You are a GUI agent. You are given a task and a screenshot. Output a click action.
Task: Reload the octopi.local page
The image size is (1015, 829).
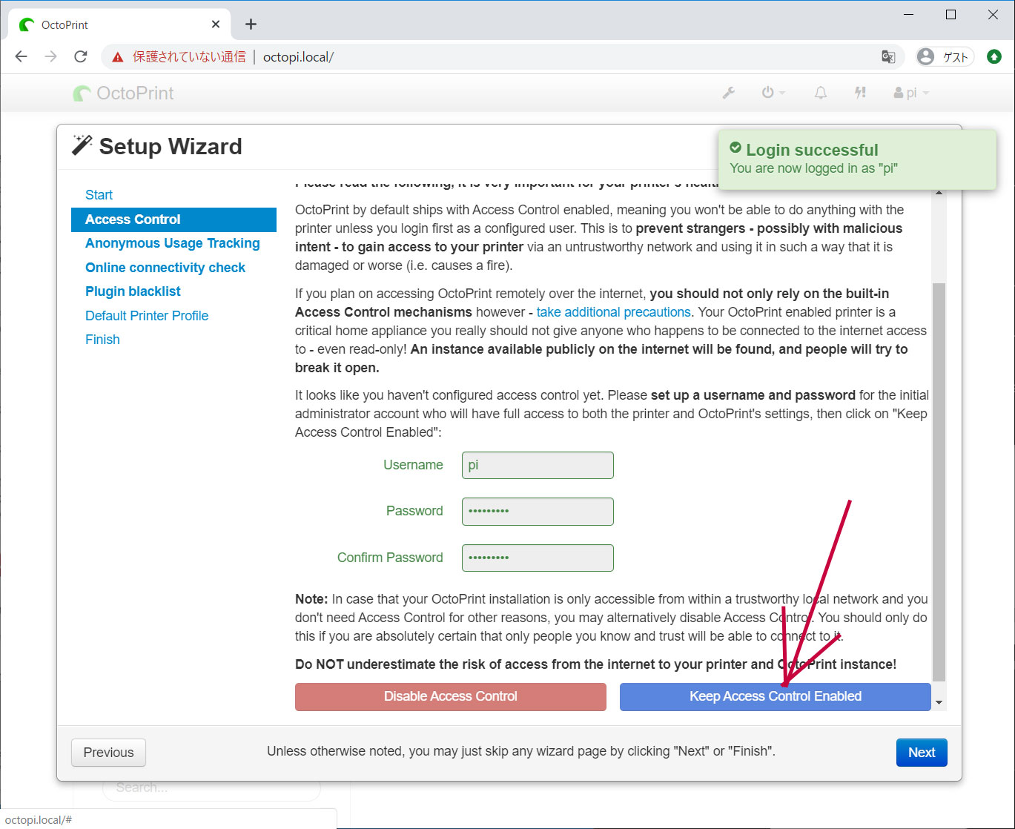coord(81,56)
